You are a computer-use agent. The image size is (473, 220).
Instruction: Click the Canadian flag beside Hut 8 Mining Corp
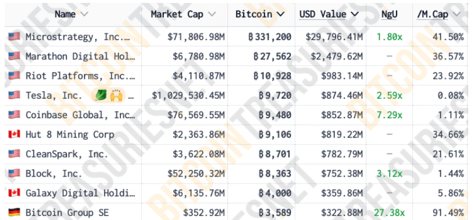[14, 134]
